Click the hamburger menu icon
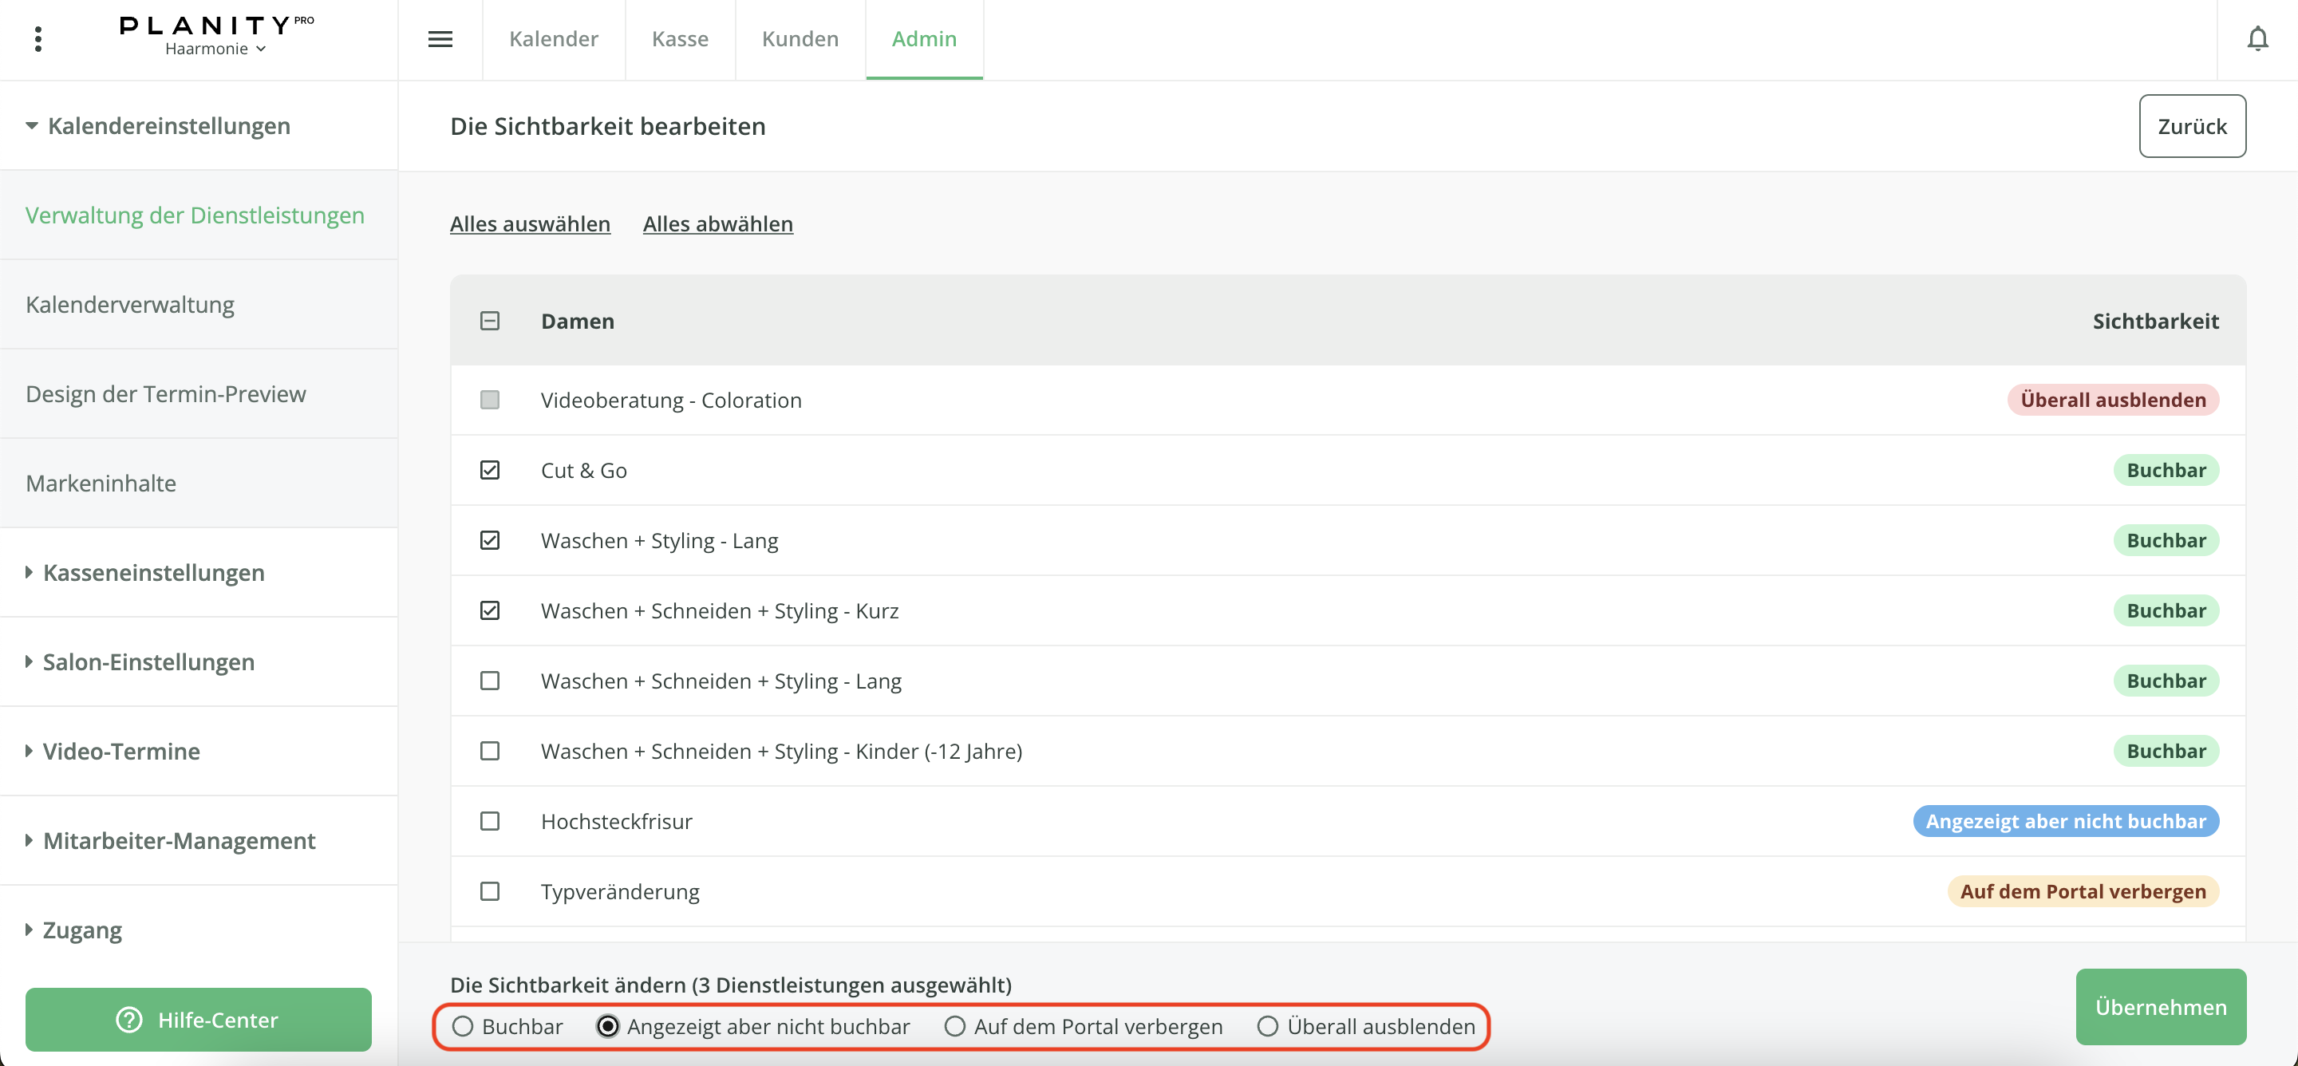 [x=440, y=39]
